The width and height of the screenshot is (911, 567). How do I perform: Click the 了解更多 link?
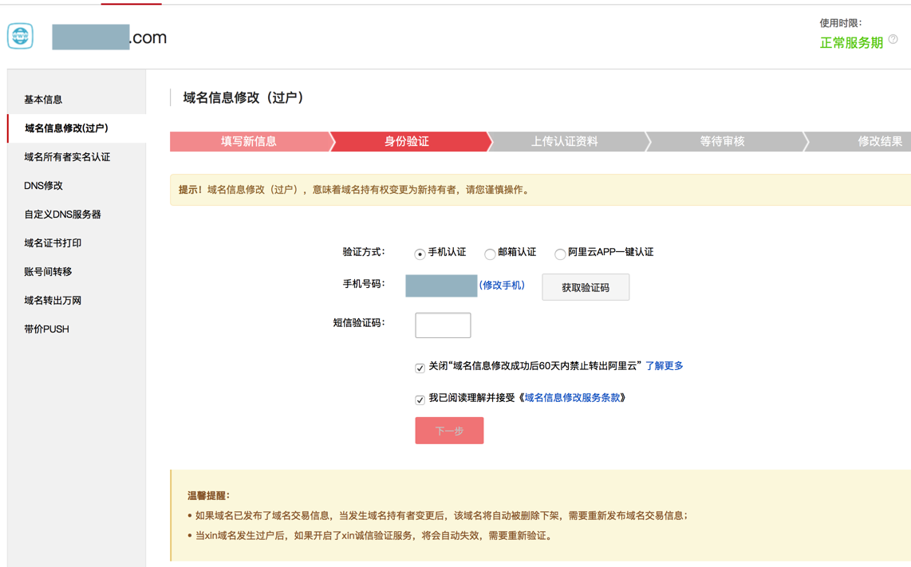click(664, 366)
